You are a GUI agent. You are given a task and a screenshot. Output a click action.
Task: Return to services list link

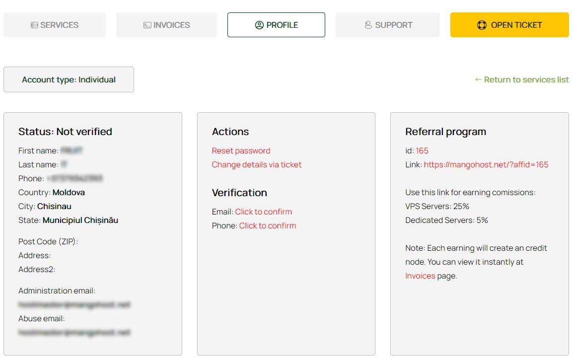click(x=522, y=79)
